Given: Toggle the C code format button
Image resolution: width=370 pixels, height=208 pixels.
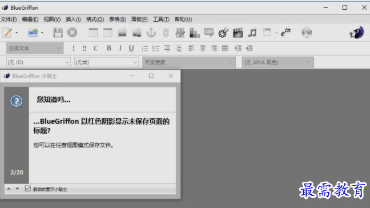Looking at the screenshot, I should [95, 48].
